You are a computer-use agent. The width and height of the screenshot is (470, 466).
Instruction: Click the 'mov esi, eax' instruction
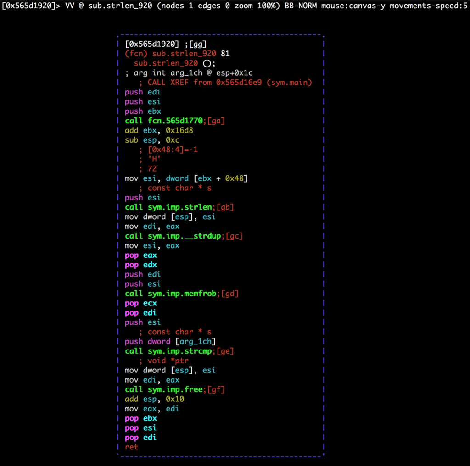(x=152, y=245)
